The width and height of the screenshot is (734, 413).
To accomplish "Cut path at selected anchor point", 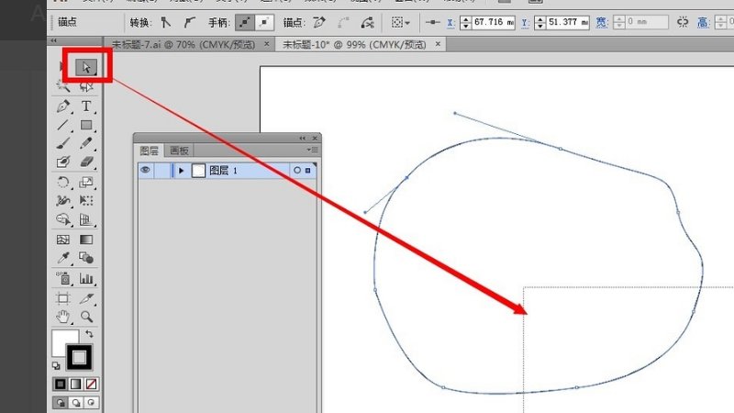I will point(368,22).
